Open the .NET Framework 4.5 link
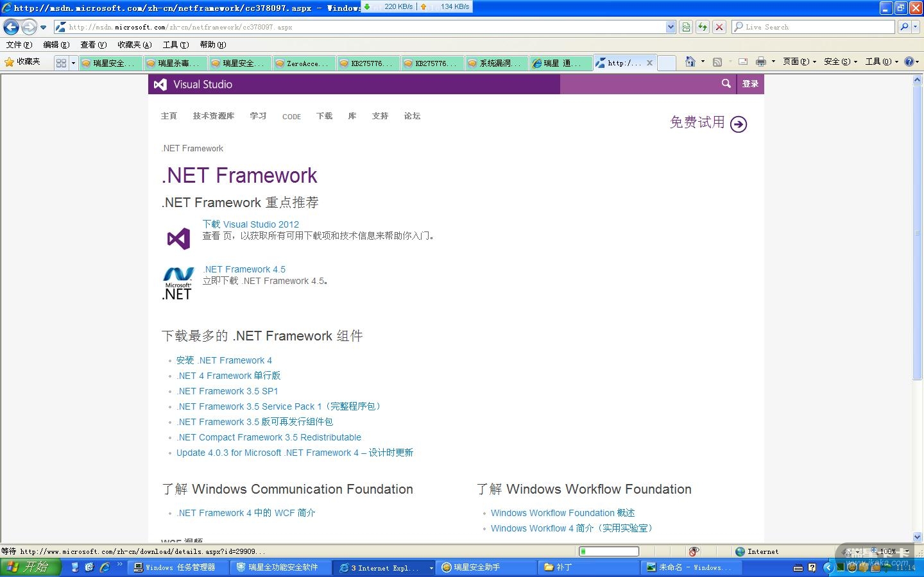 tap(244, 269)
